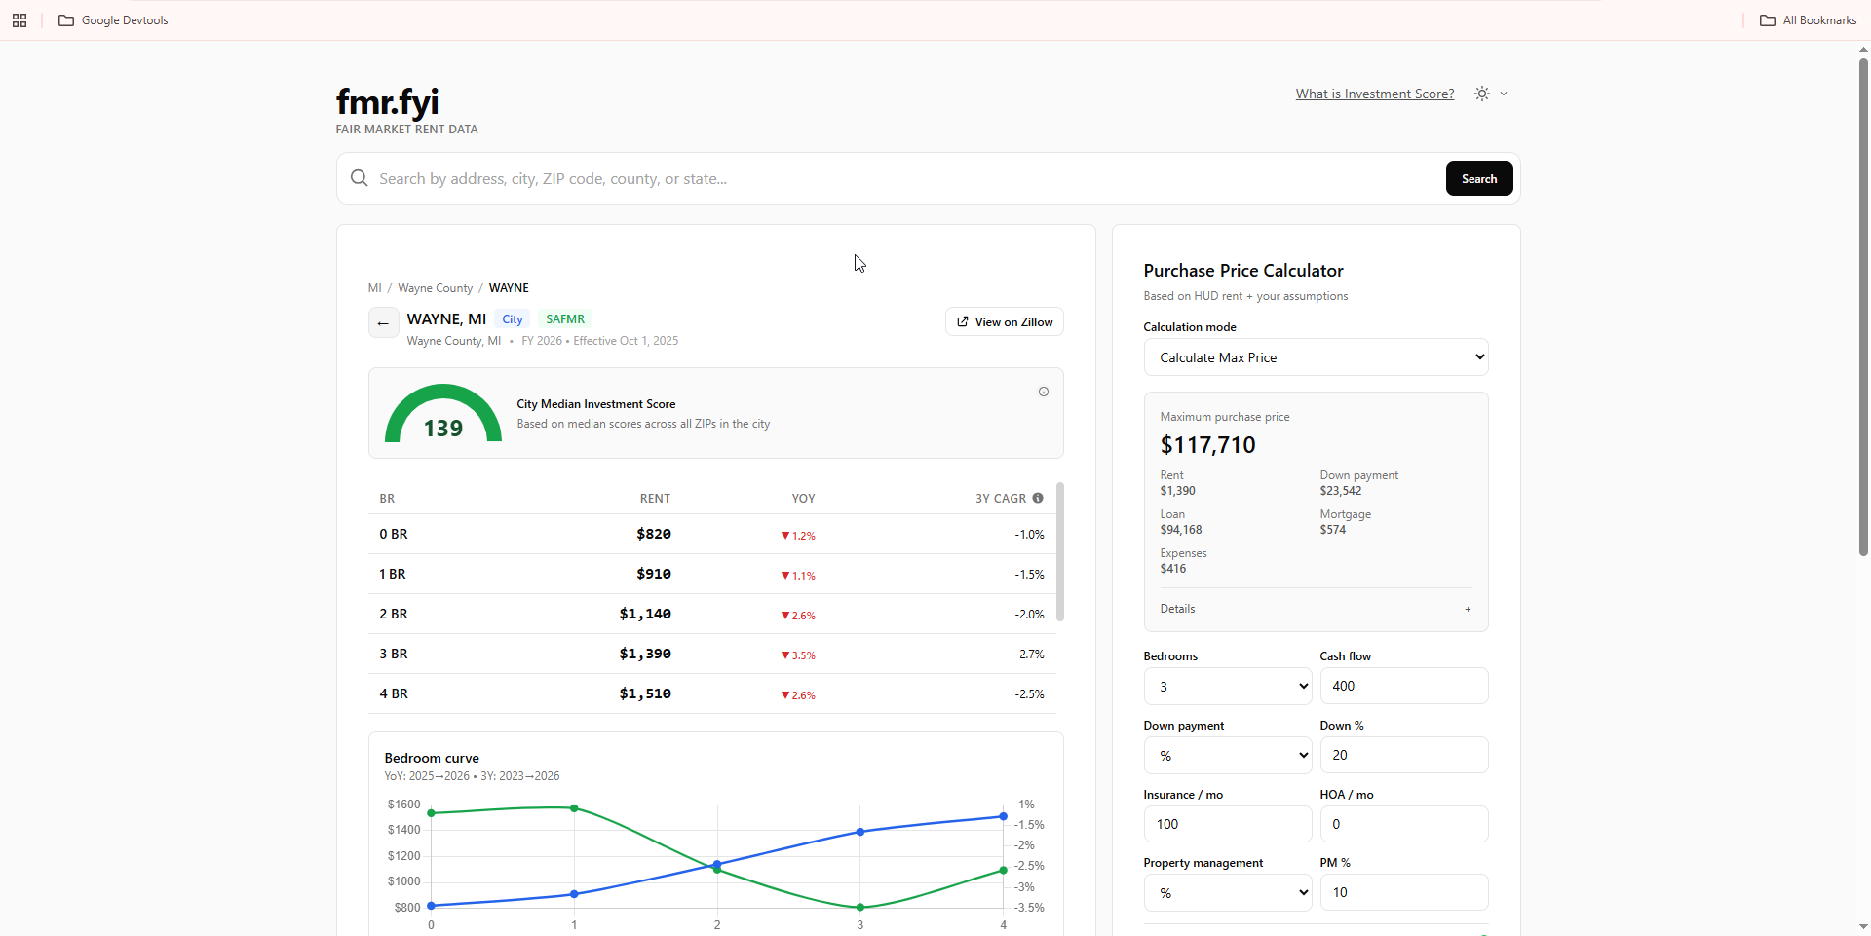Click the sun theme icon
Screen dimensions: 1871x936
coord(1482,94)
